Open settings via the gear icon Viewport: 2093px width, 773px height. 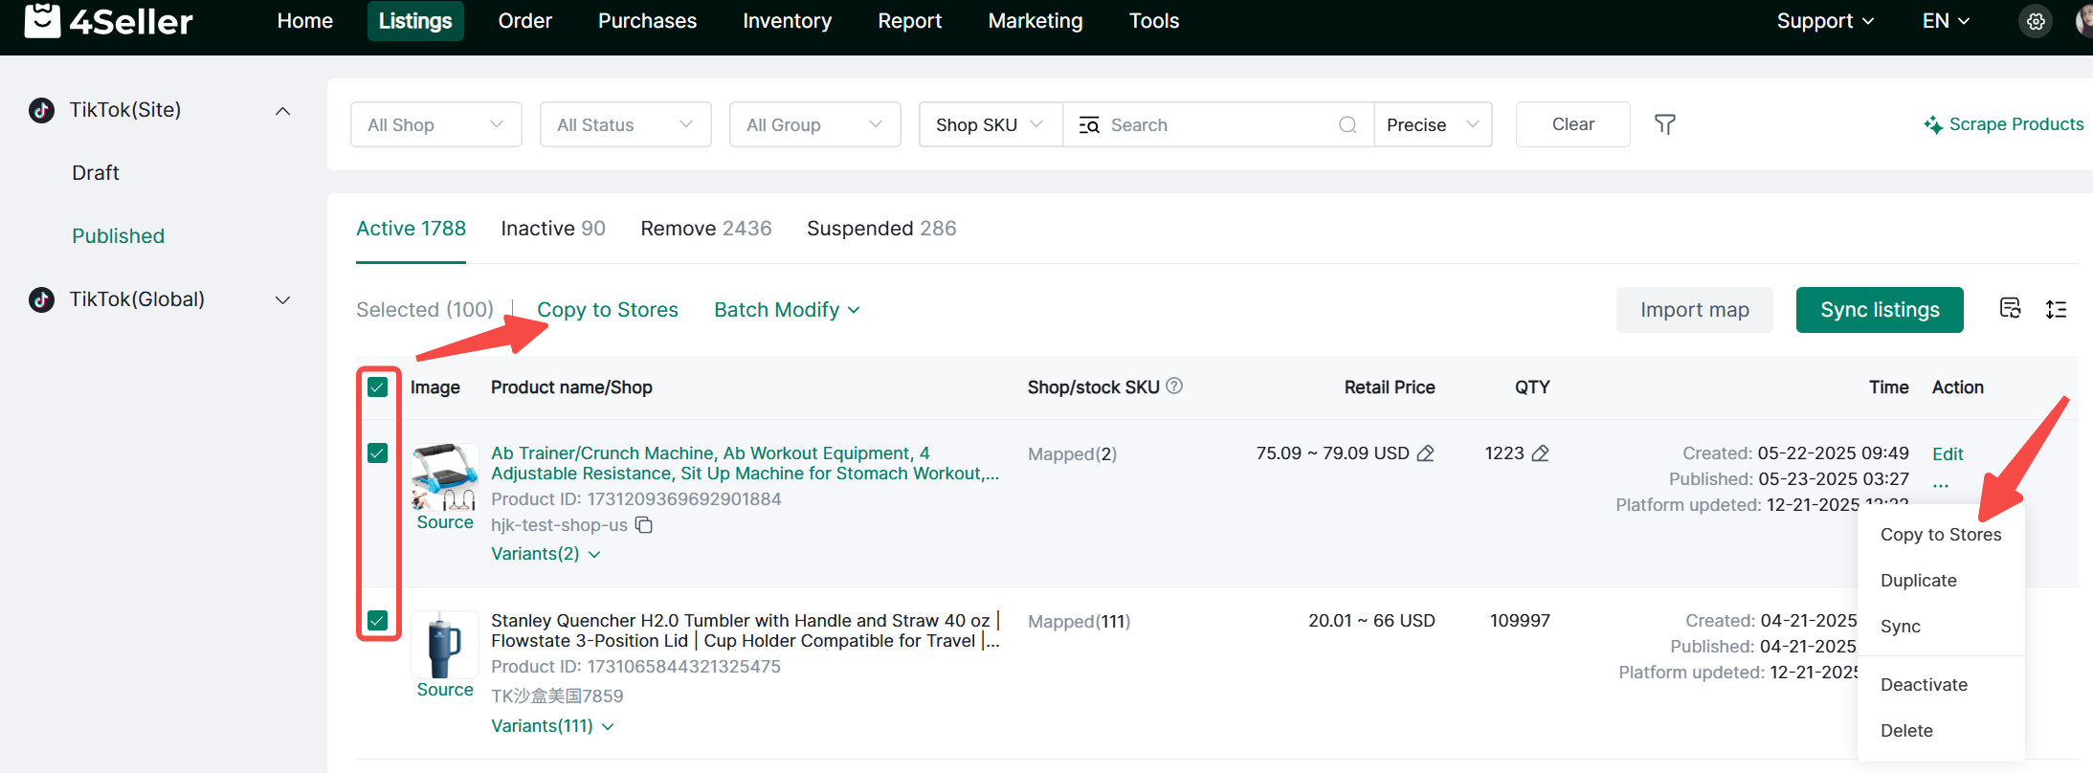[x=2036, y=21]
